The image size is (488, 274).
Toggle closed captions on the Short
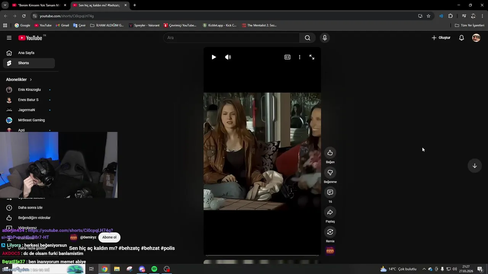pos(287,57)
